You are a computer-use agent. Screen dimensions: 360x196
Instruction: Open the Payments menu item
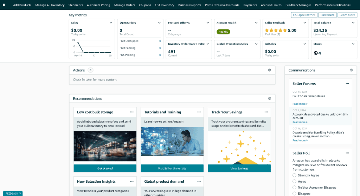point(250,5)
